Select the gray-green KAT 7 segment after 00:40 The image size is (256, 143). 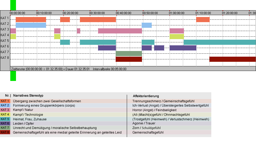coord(129,53)
